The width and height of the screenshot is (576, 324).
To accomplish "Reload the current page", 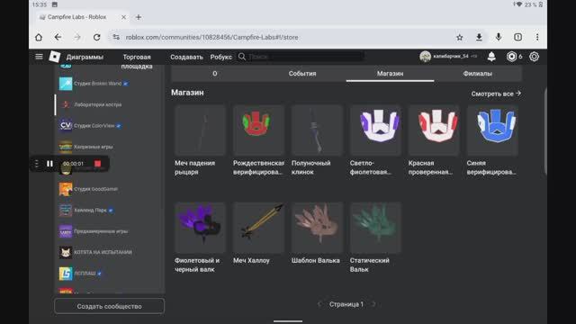I will click(x=96, y=37).
